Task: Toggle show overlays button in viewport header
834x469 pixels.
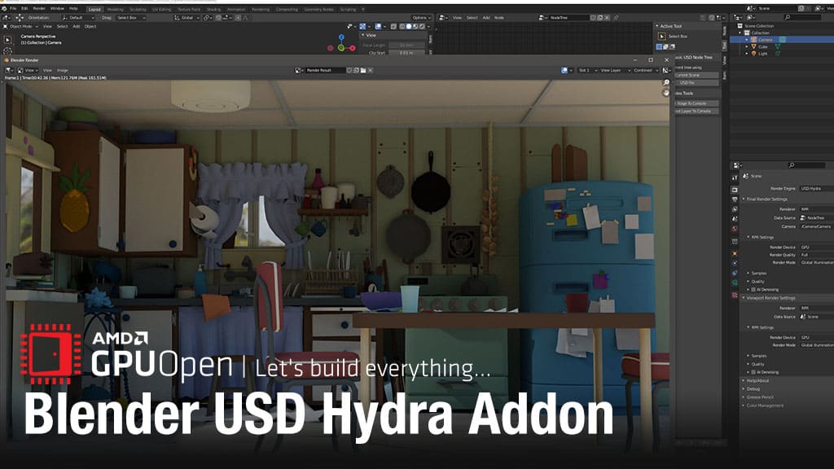Action: pyautogui.click(x=378, y=26)
